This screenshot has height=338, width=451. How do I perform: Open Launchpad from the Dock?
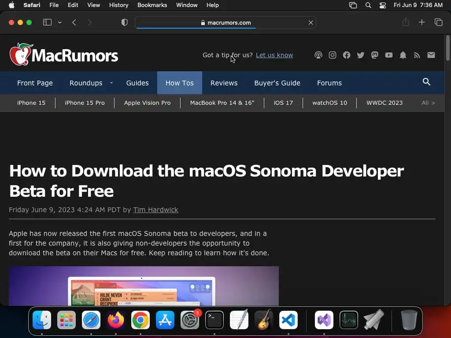coord(67,320)
